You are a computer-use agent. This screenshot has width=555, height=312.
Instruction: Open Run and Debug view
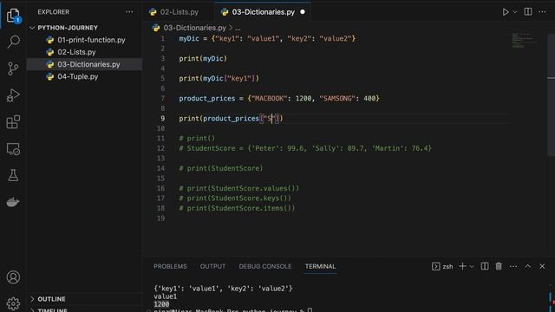click(x=13, y=95)
